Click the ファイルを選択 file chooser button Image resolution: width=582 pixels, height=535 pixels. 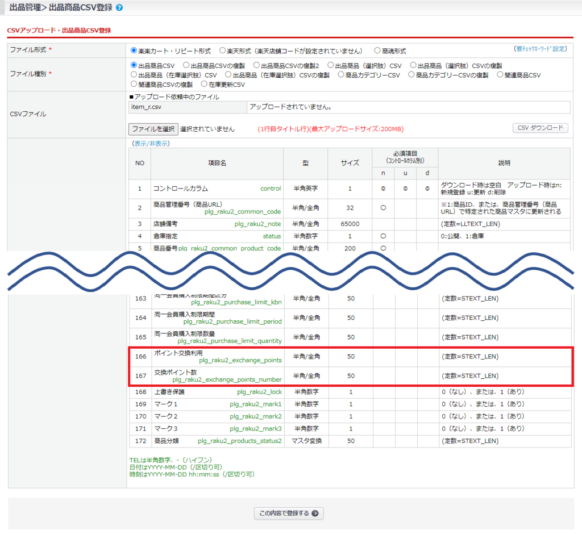coord(153,129)
